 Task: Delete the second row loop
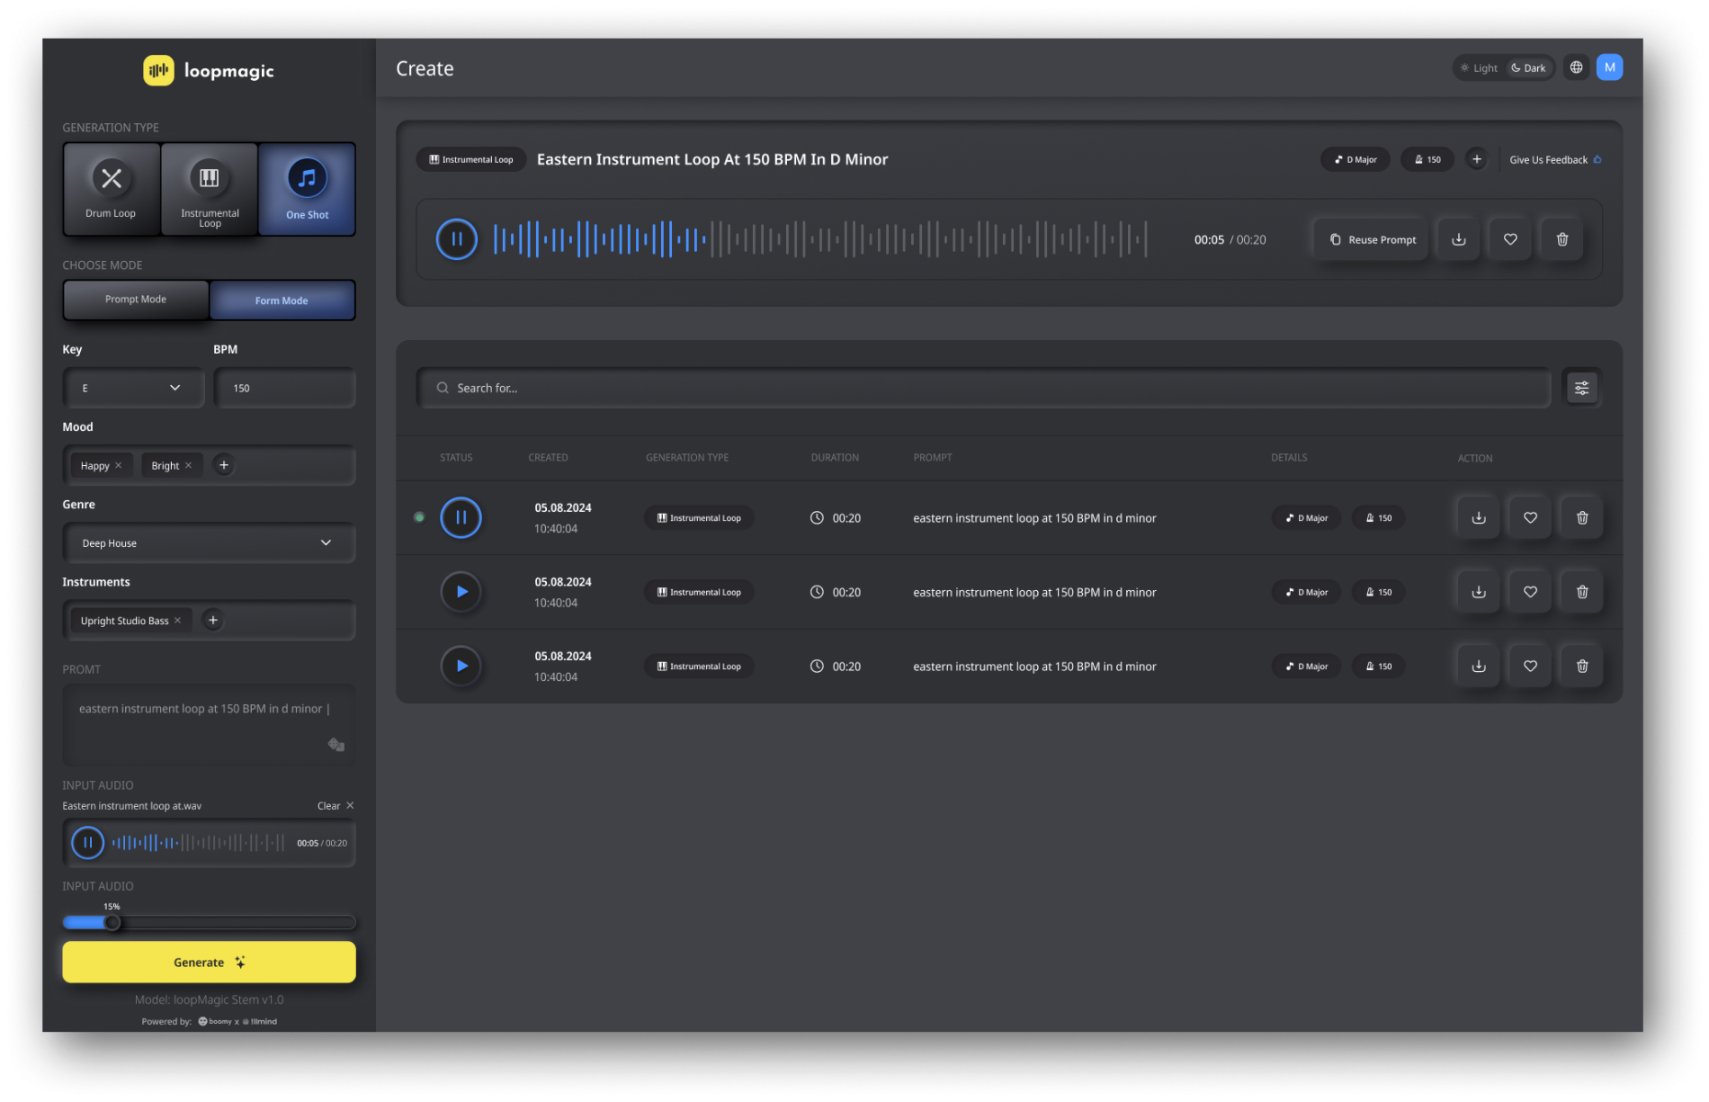(1582, 592)
